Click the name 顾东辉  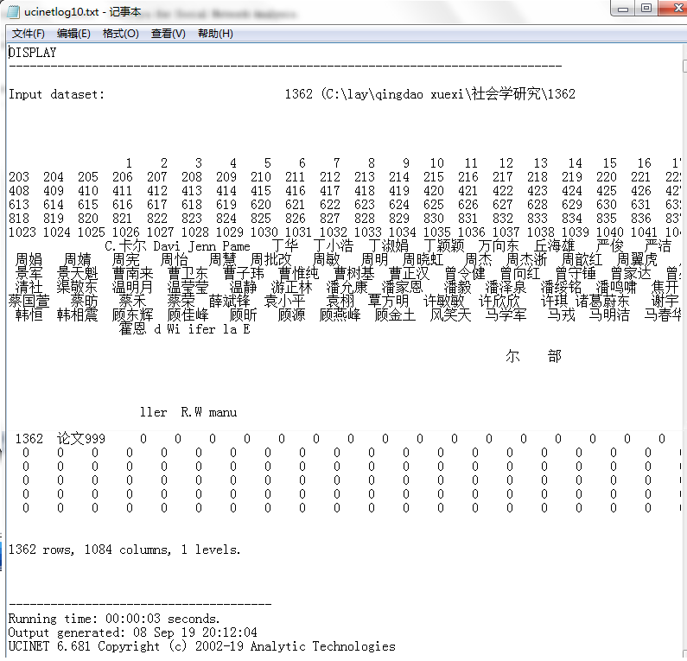click(x=133, y=315)
